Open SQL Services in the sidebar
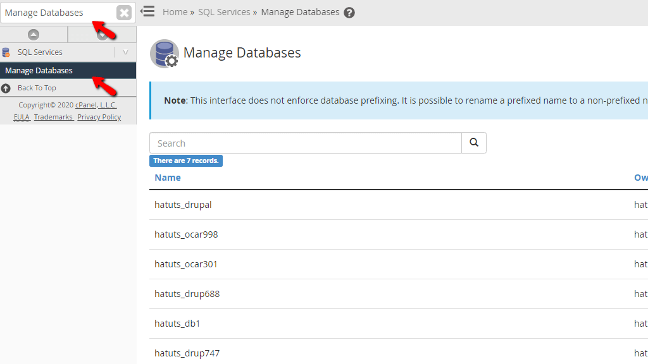Image resolution: width=648 pixels, height=364 pixels. point(40,52)
